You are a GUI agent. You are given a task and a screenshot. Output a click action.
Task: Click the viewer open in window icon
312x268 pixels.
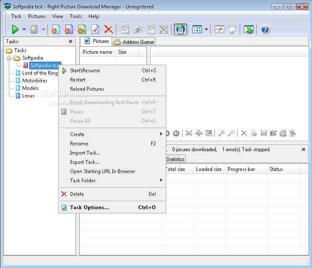(209, 133)
